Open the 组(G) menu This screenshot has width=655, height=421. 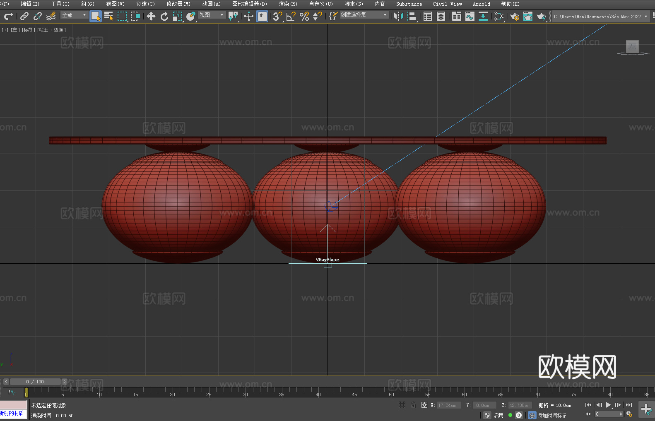88,4
